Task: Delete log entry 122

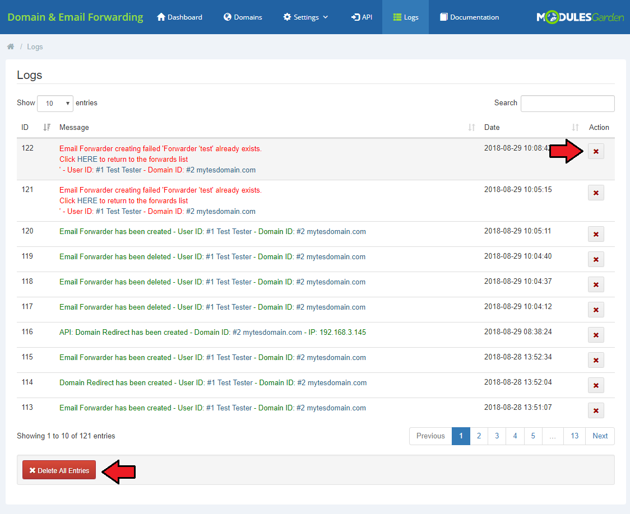Action: pyautogui.click(x=596, y=151)
